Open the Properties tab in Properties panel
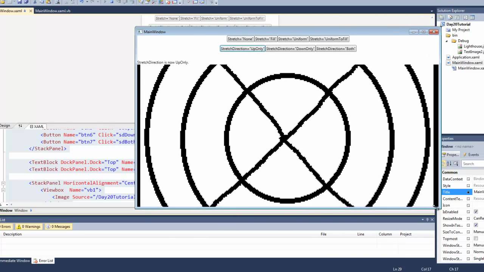484x272 pixels. click(450, 155)
